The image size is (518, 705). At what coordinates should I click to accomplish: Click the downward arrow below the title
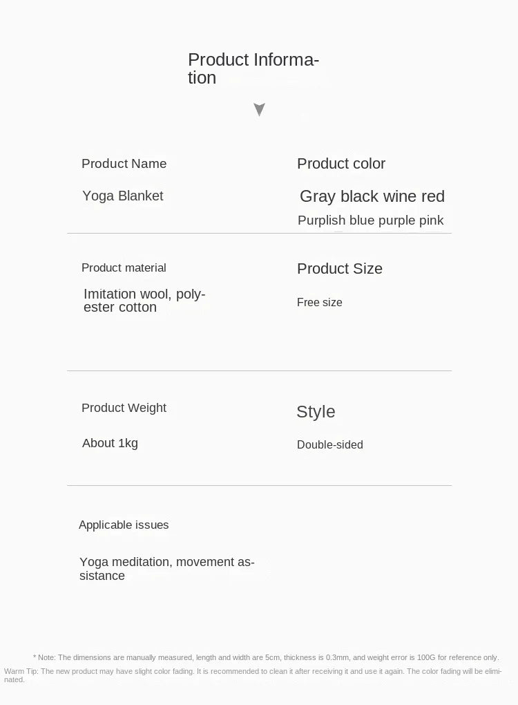(259, 109)
